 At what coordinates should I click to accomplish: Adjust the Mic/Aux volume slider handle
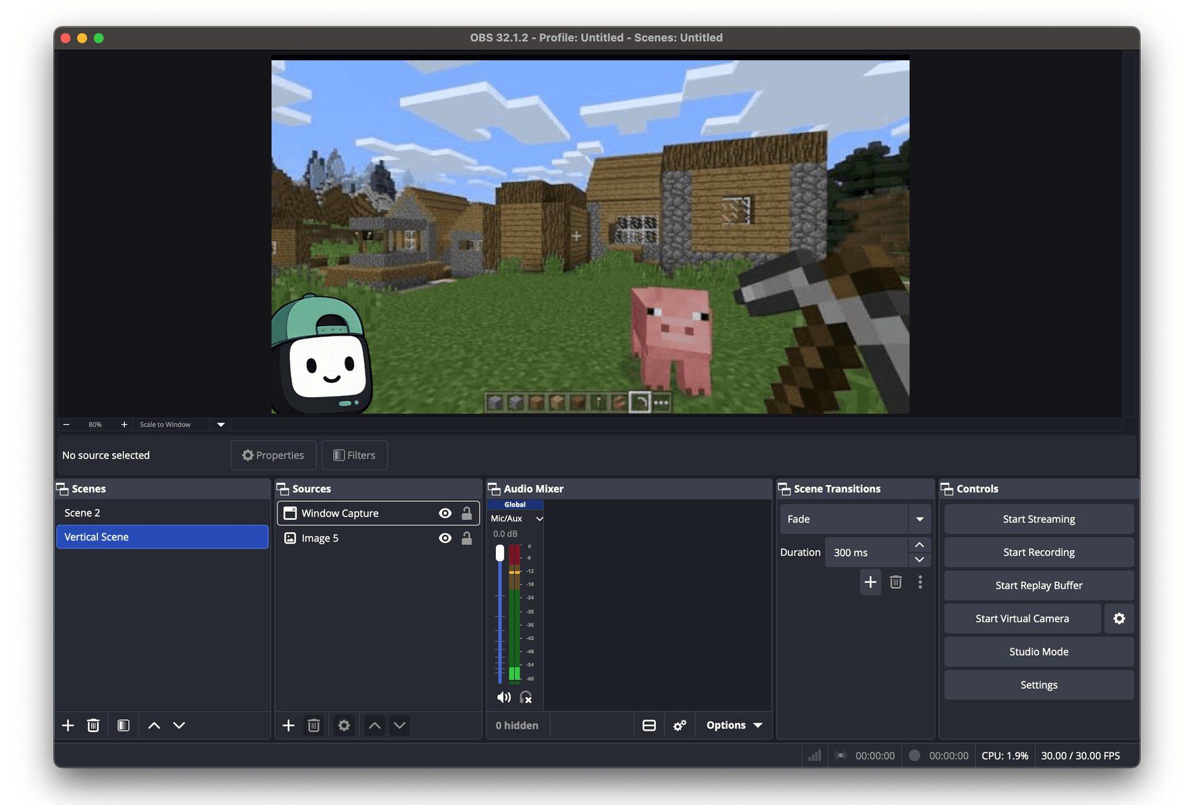click(500, 553)
